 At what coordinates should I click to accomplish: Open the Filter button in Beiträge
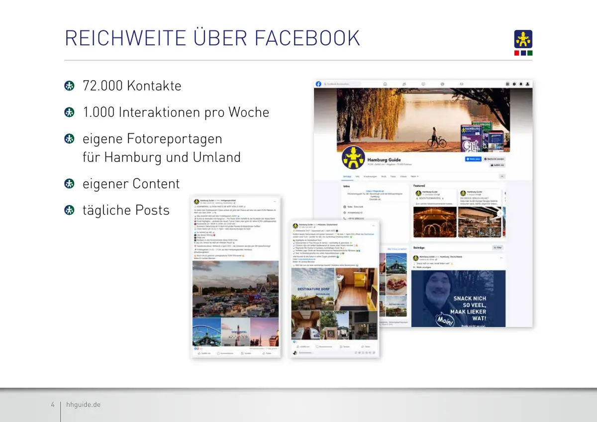[497, 247]
